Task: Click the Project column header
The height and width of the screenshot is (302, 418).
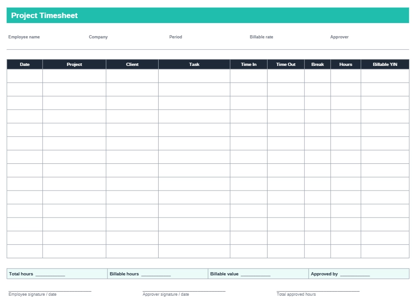Action: click(75, 65)
